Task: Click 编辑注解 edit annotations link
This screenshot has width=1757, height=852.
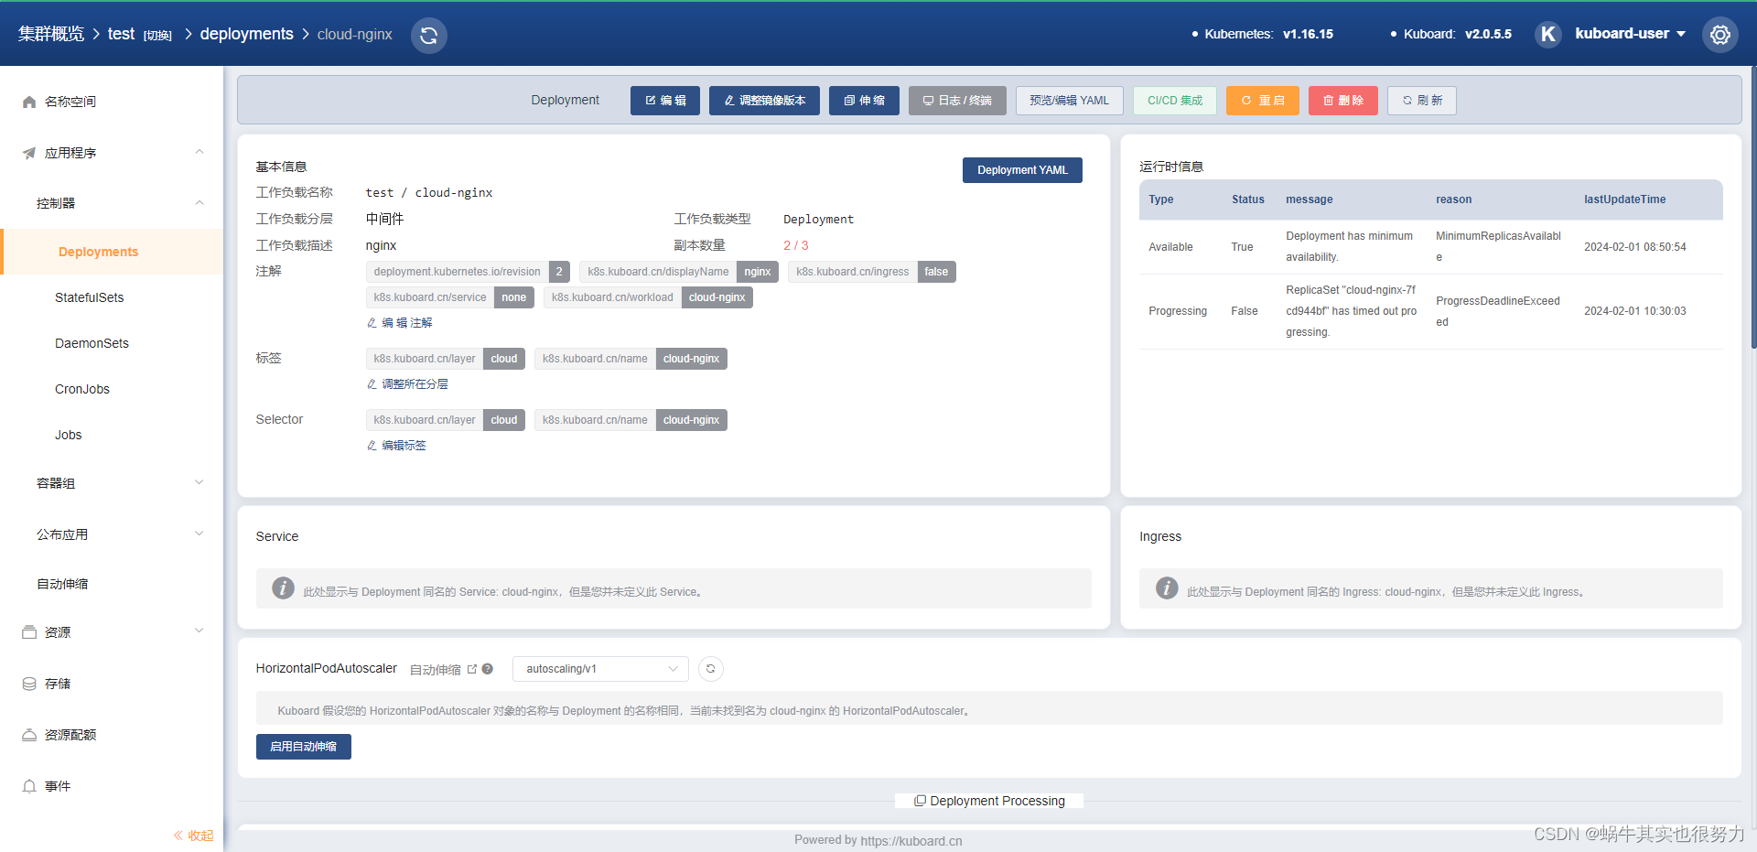Action: point(399,323)
